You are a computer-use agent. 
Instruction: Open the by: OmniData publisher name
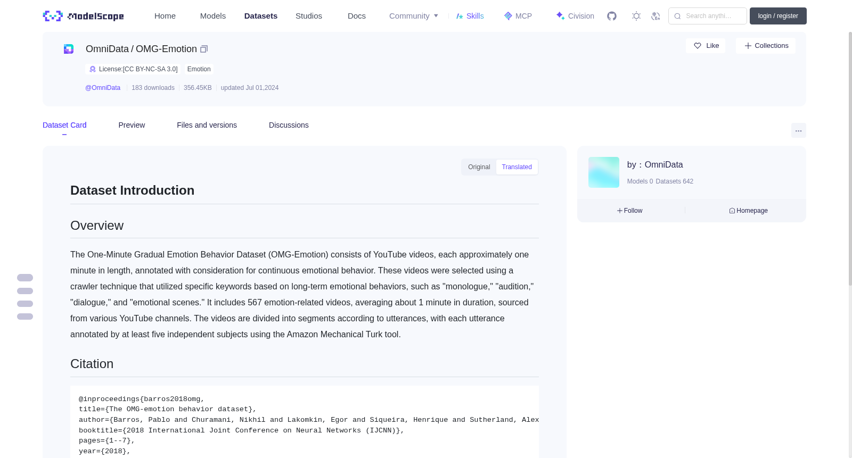[655, 165]
